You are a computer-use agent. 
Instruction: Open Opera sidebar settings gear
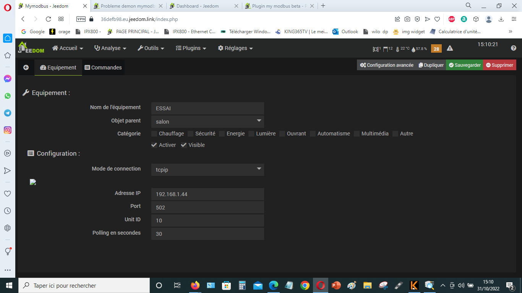click(x=7, y=228)
